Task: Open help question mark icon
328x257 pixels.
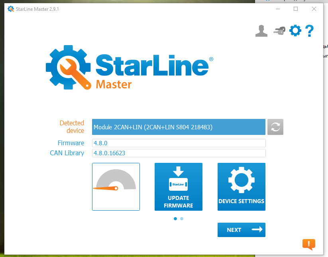Action: click(x=309, y=31)
